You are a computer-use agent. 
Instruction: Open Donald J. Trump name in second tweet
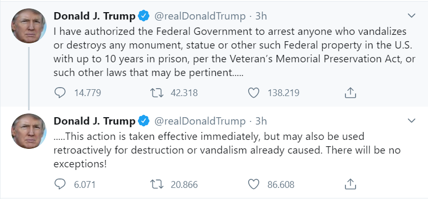tap(95, 121)
